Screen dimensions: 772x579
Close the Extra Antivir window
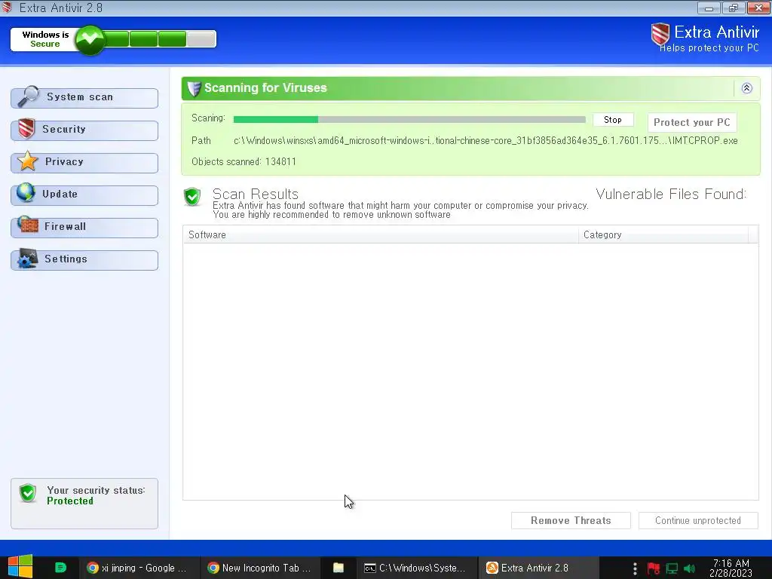[758, 8]
